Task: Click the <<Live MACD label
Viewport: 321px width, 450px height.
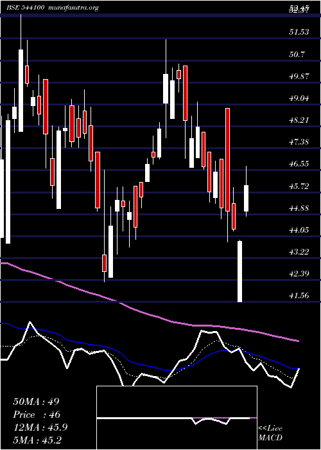Action: [x=270, y=433]
